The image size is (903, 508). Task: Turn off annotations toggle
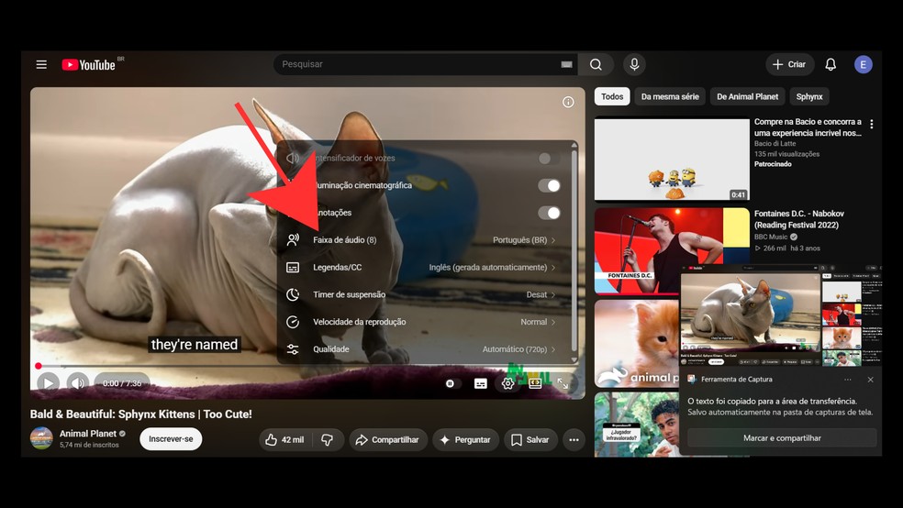pyautogui.click(x=549, y=213)
